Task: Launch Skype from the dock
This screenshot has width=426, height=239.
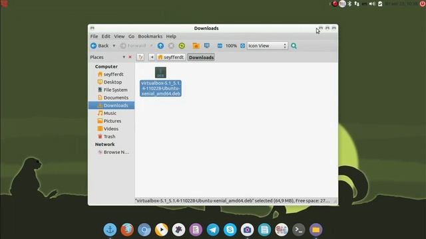Action: (x=230, y=230)
